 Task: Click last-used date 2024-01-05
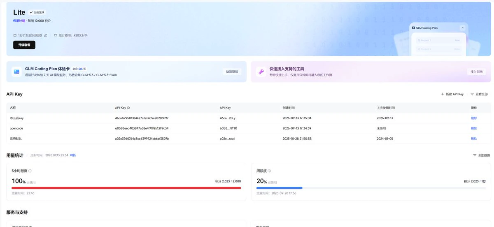point(384,139)
